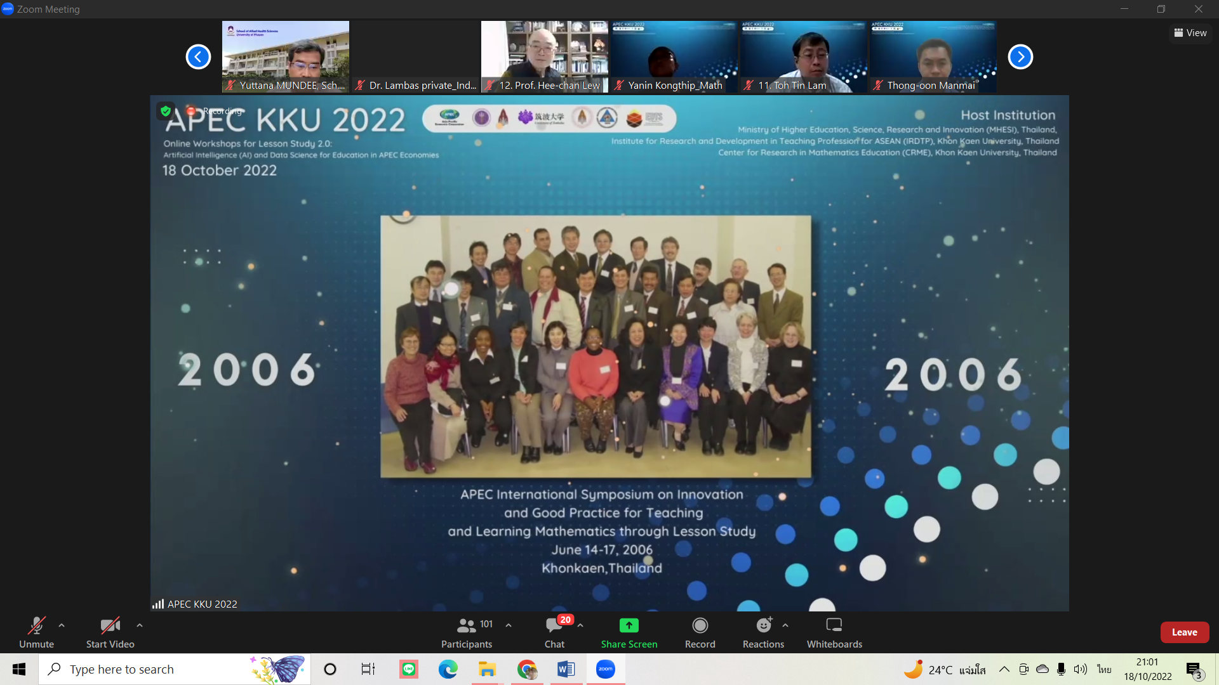Screen dimensions: 1219x685
Task: Select Prof. Hee-chan Lew's video thumbnail
Action: [544, 56]
